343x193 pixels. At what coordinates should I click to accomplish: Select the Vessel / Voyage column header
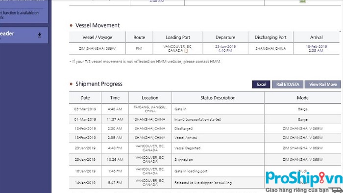pos(98,37)
